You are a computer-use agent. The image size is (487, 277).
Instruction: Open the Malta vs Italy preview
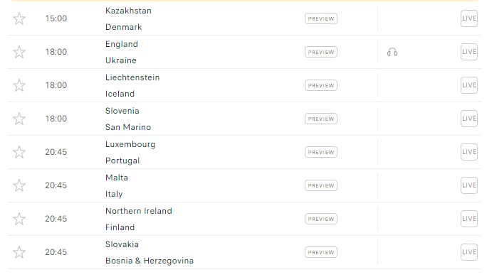click(321, 185)
